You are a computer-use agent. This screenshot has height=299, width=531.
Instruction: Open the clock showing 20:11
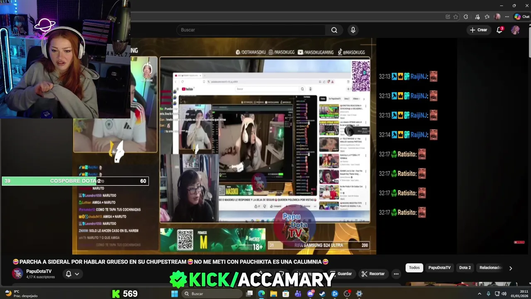tap(519, 294)
